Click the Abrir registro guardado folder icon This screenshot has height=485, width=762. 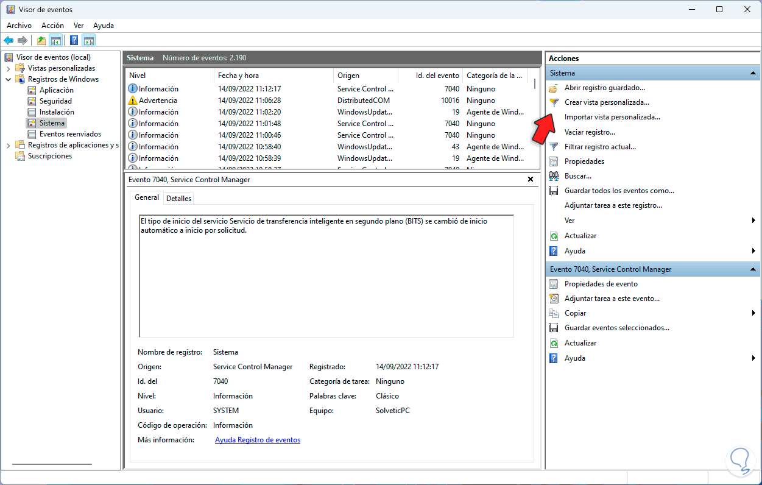554,88
